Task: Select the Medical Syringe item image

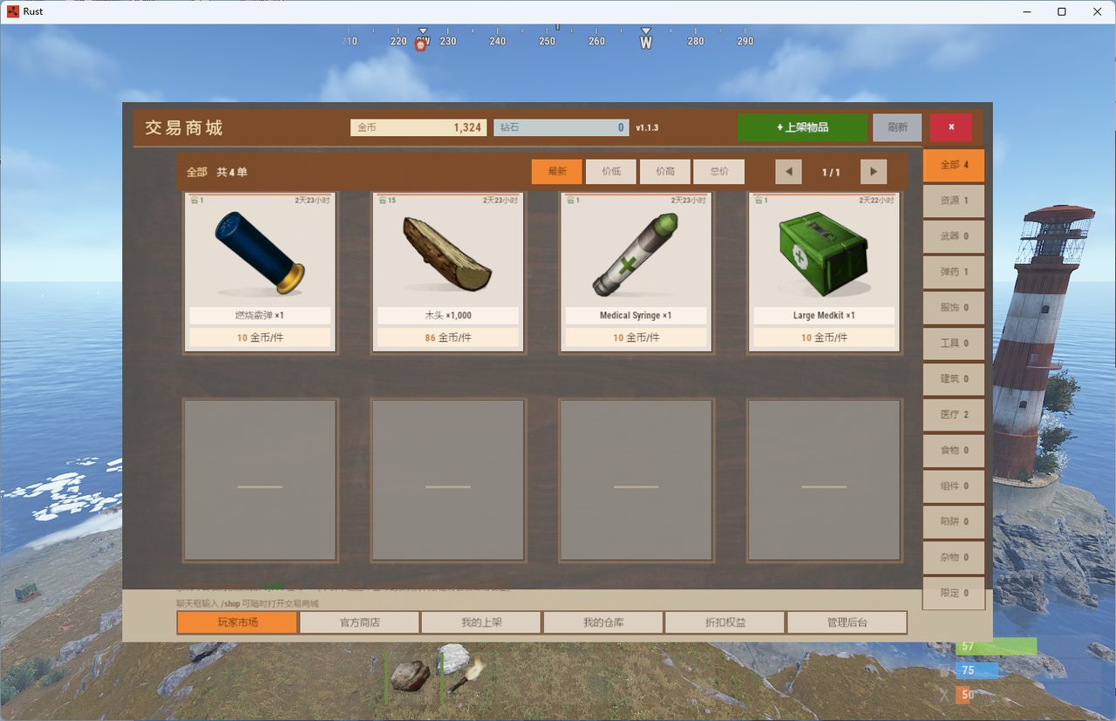Action: pyautogui.click(x=636, y=254)
